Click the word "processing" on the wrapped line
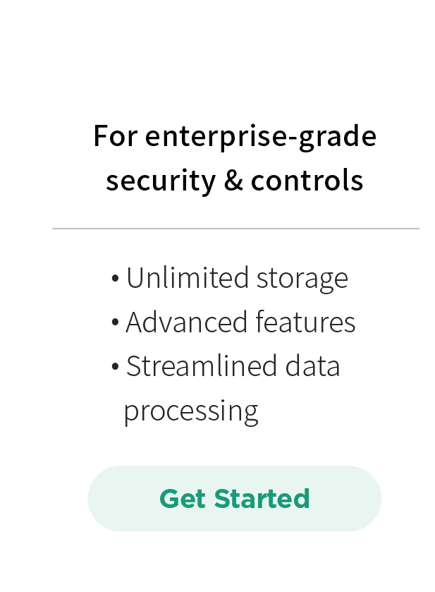This screenshot has height=592, width=435. tap(191, 411)
